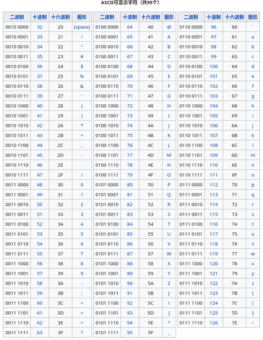Click the uppercase letter Z link
Viewport: 263px width, 340px height.
click(169, 283)
